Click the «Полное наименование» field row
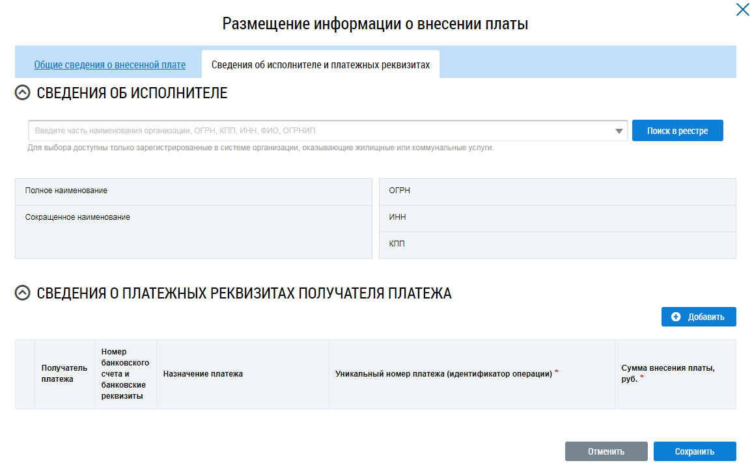Image resolution: width=752 pixels, height=465 pixels. [x=193, y=191]
